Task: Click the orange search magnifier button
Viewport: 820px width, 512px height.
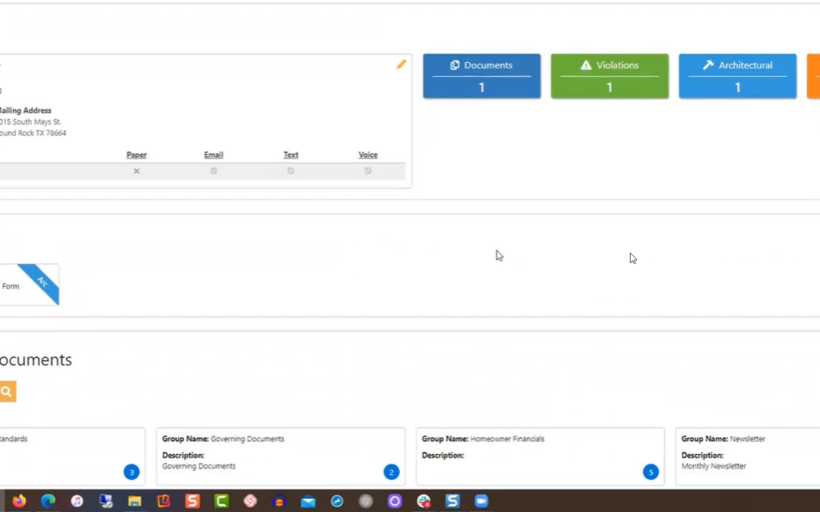Action: [x=7, y=391]
